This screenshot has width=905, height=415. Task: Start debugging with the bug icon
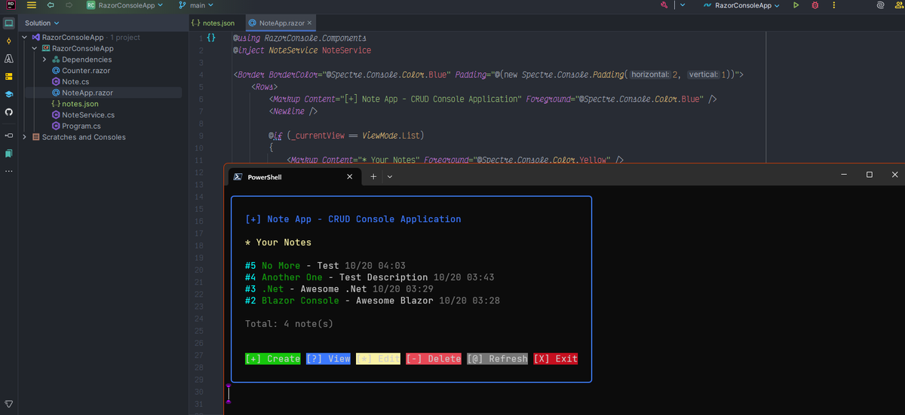(x=814, y=5)
